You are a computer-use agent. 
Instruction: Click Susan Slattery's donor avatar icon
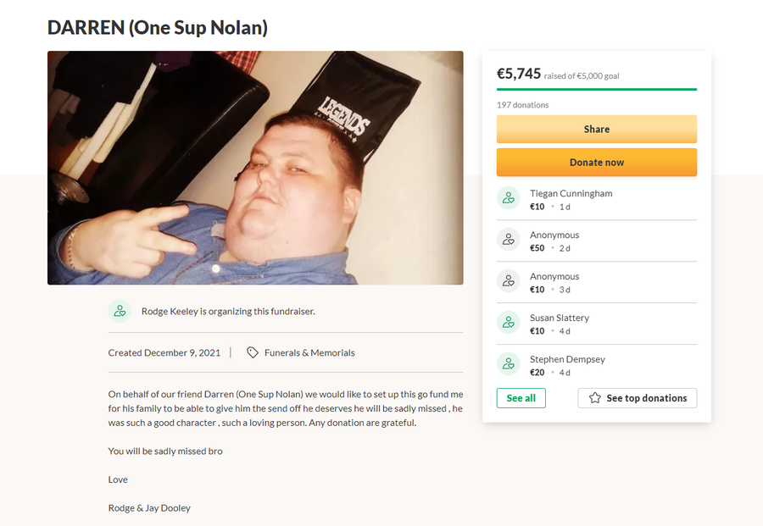pyautogui.click(x=509, y=323)
